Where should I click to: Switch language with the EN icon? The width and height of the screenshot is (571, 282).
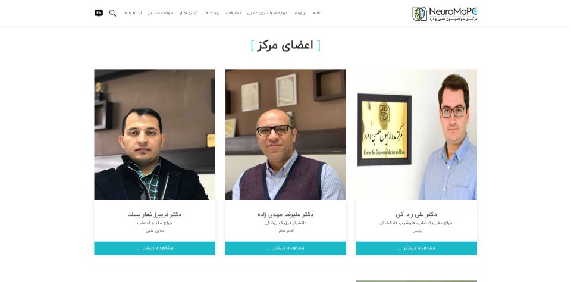(x=99, y=12)
